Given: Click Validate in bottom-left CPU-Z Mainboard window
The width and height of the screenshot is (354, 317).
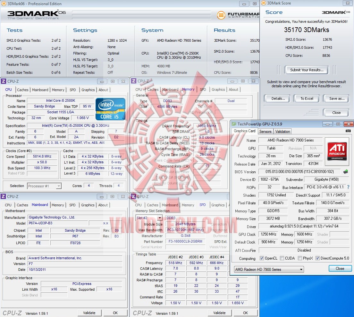Looking at the screenshot, I should point(89,313).
